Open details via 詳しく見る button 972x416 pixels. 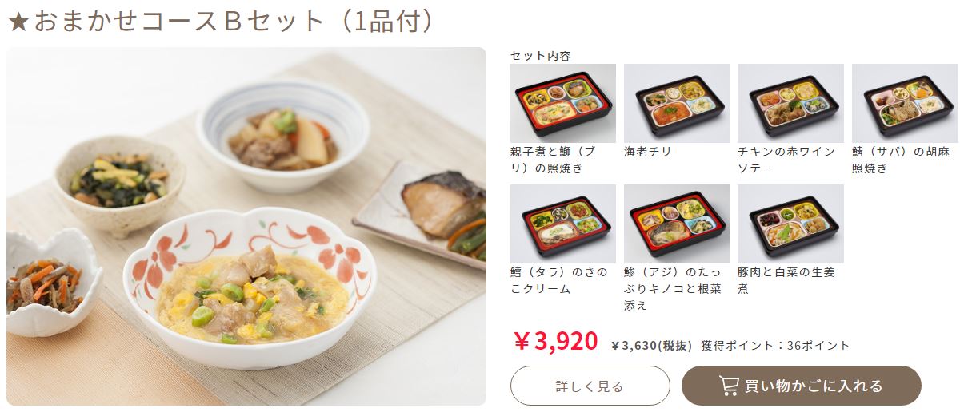pyautogui.click(x=590, y=386)
